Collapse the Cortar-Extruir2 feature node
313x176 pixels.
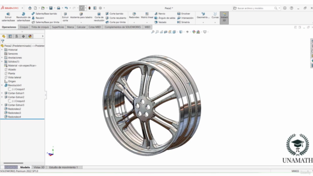[2, 97]
